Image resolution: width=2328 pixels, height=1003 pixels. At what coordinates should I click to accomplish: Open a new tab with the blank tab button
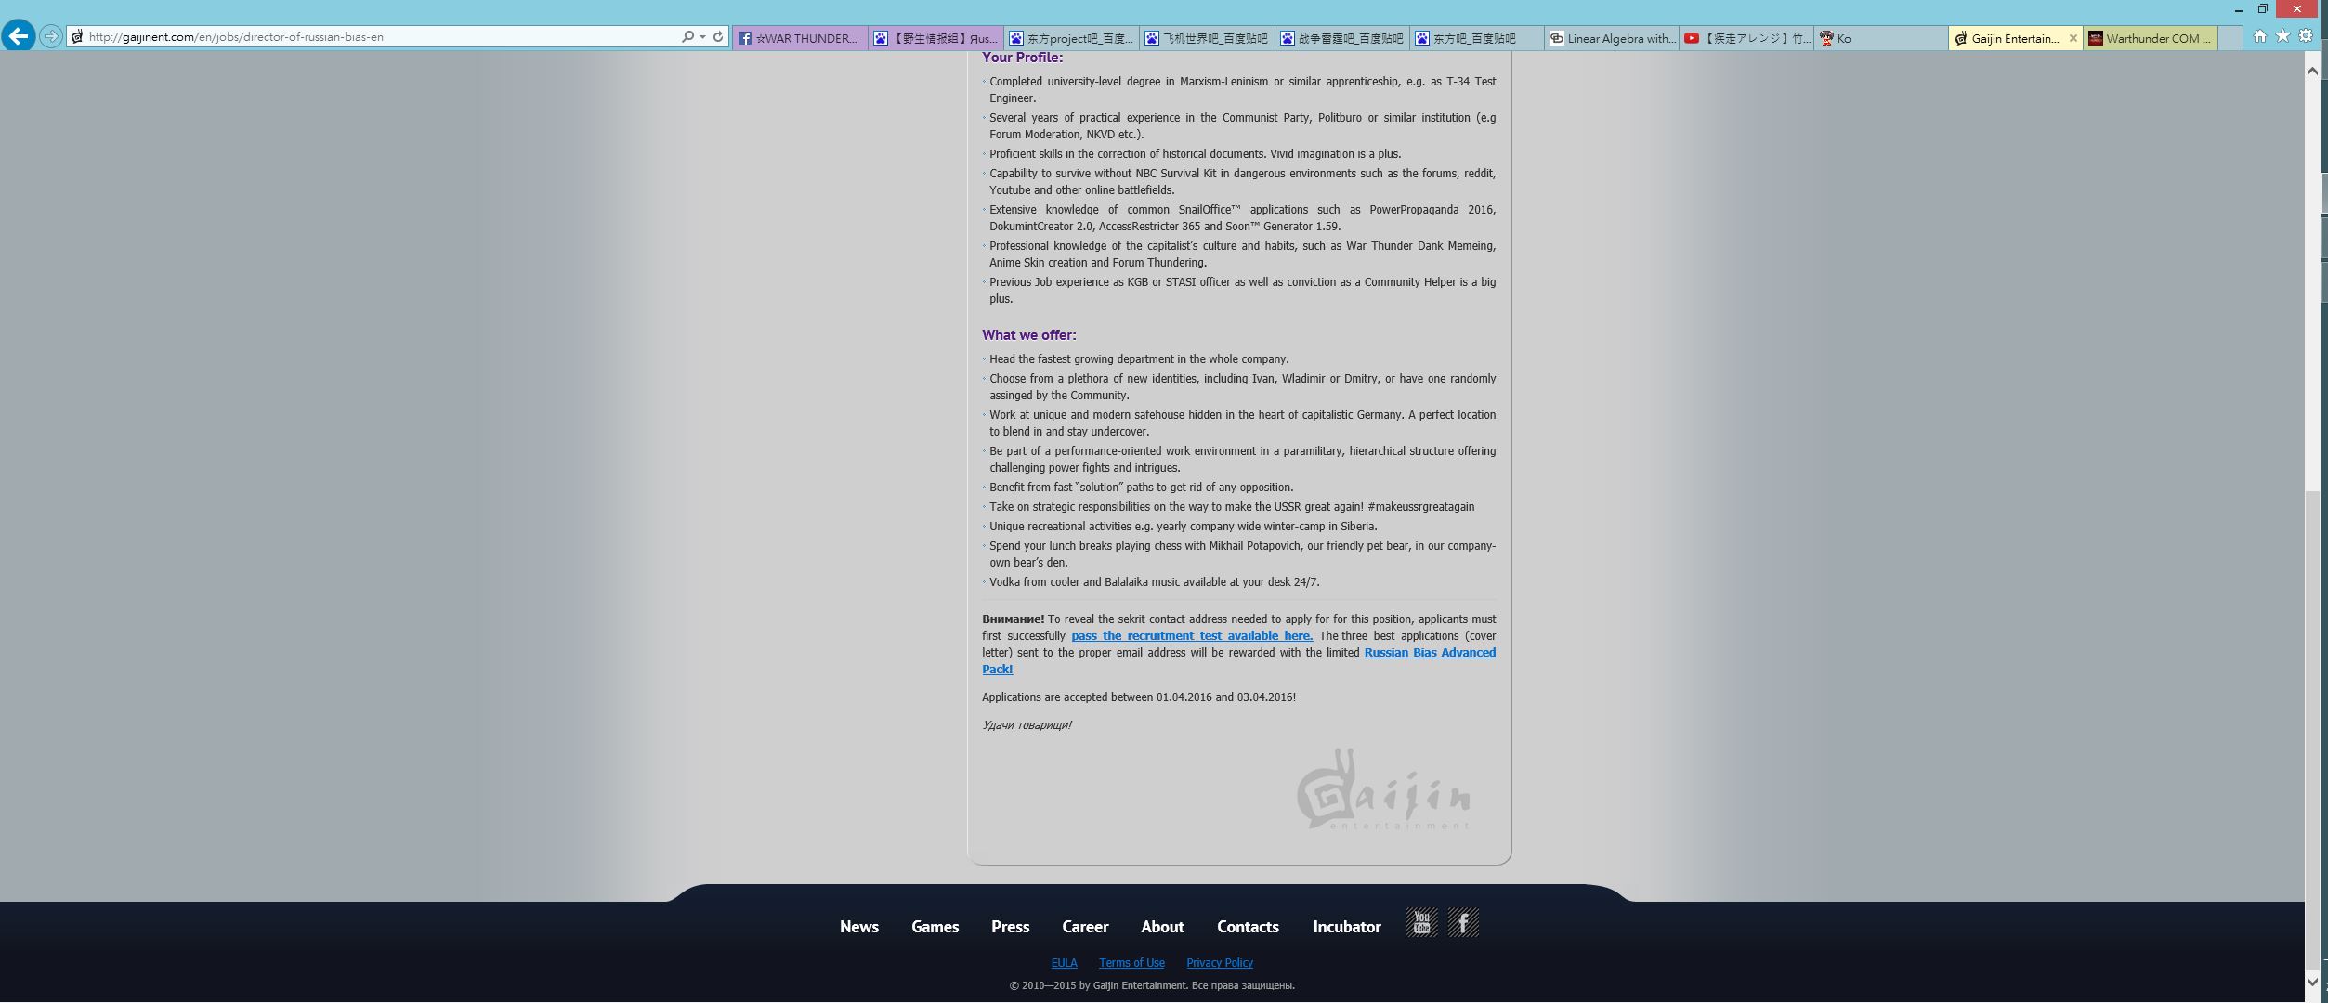coord(2230,38)
